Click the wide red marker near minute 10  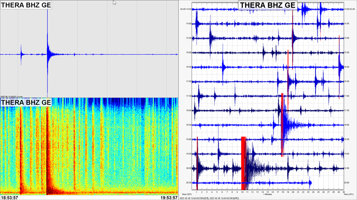(244, 163)
